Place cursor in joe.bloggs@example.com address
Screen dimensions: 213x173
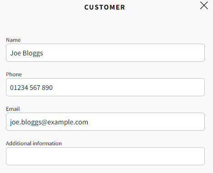(x=49, y=122)
